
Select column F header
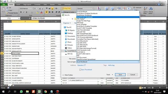25,21
